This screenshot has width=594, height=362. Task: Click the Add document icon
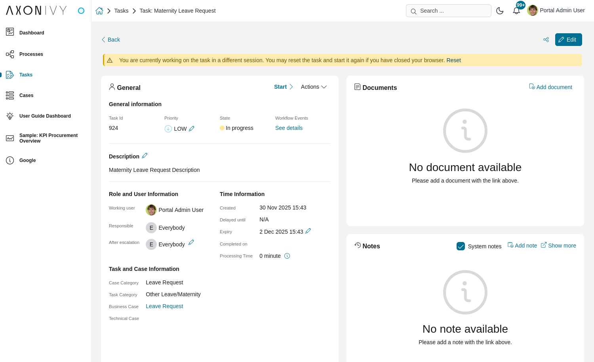pos(532,86)
